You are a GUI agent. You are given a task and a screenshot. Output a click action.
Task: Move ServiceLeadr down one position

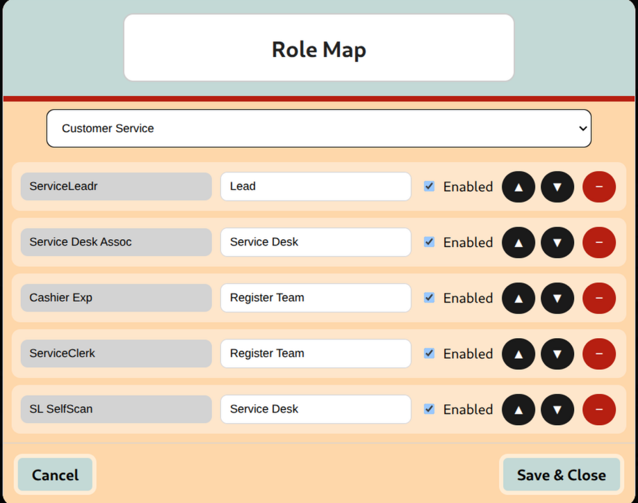pos(557,186)
